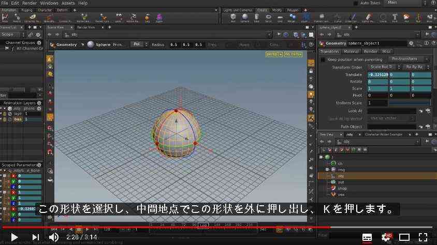Skip to next YouTube video
This screenshot has height=245, width=437.
(35, 237)
